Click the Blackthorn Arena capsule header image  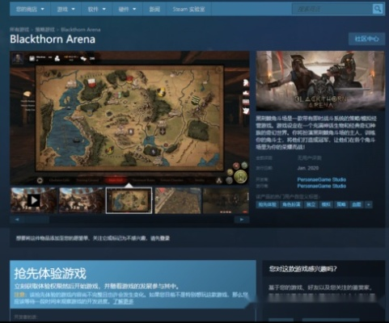320,81
